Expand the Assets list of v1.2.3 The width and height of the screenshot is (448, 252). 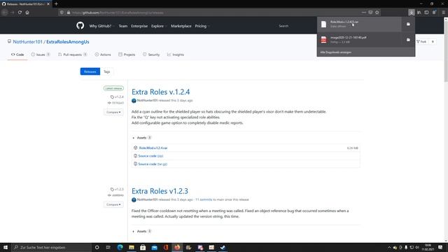[141, 231]
